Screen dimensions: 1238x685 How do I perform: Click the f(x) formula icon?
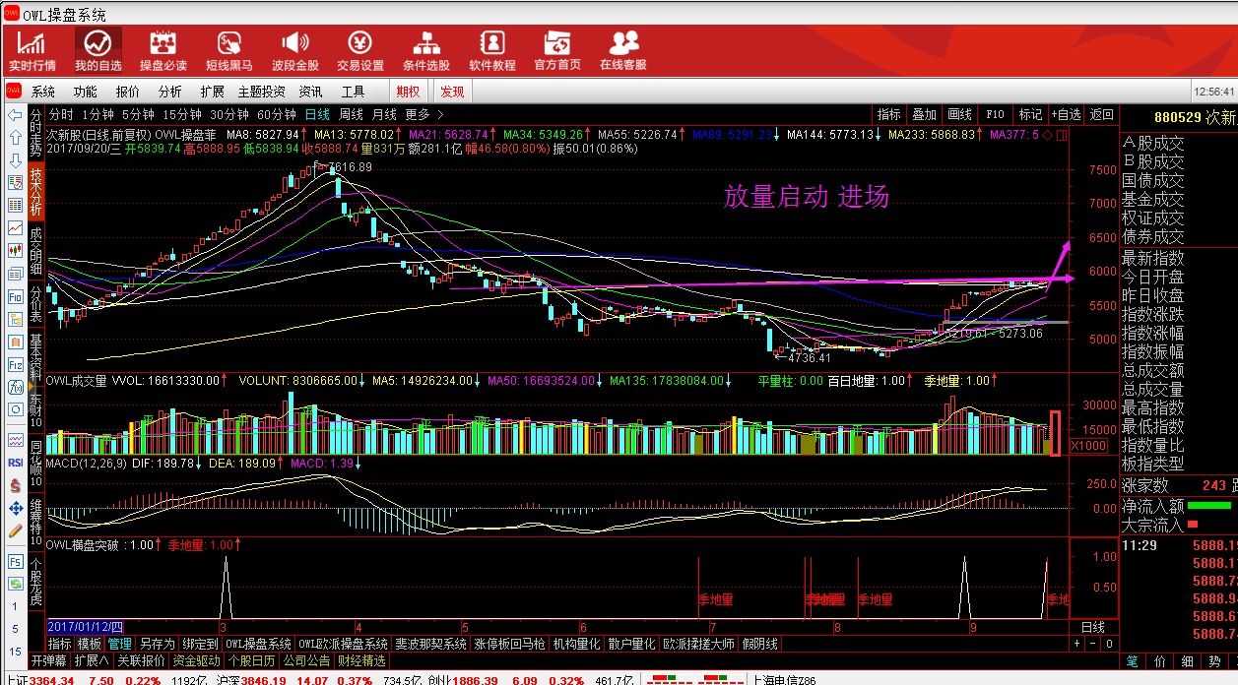coord(15,387)
